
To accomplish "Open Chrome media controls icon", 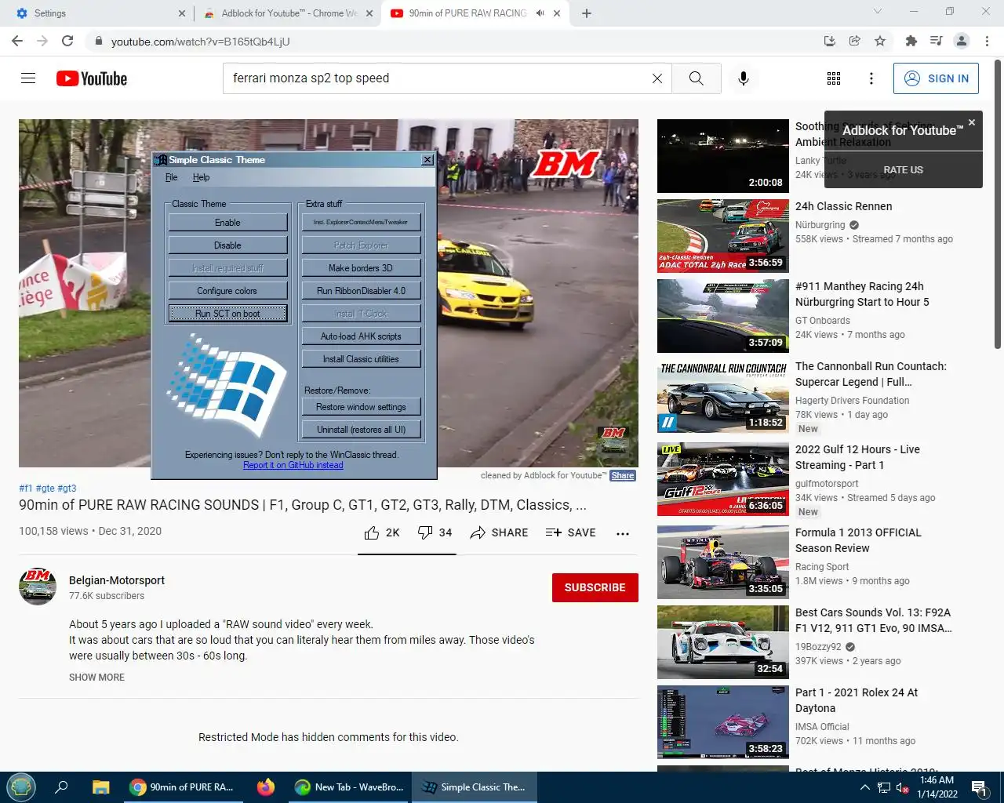I will pos(936,41).
